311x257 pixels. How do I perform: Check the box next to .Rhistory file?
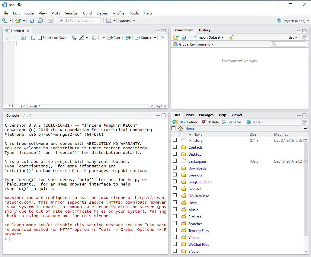tap(175, 140)
